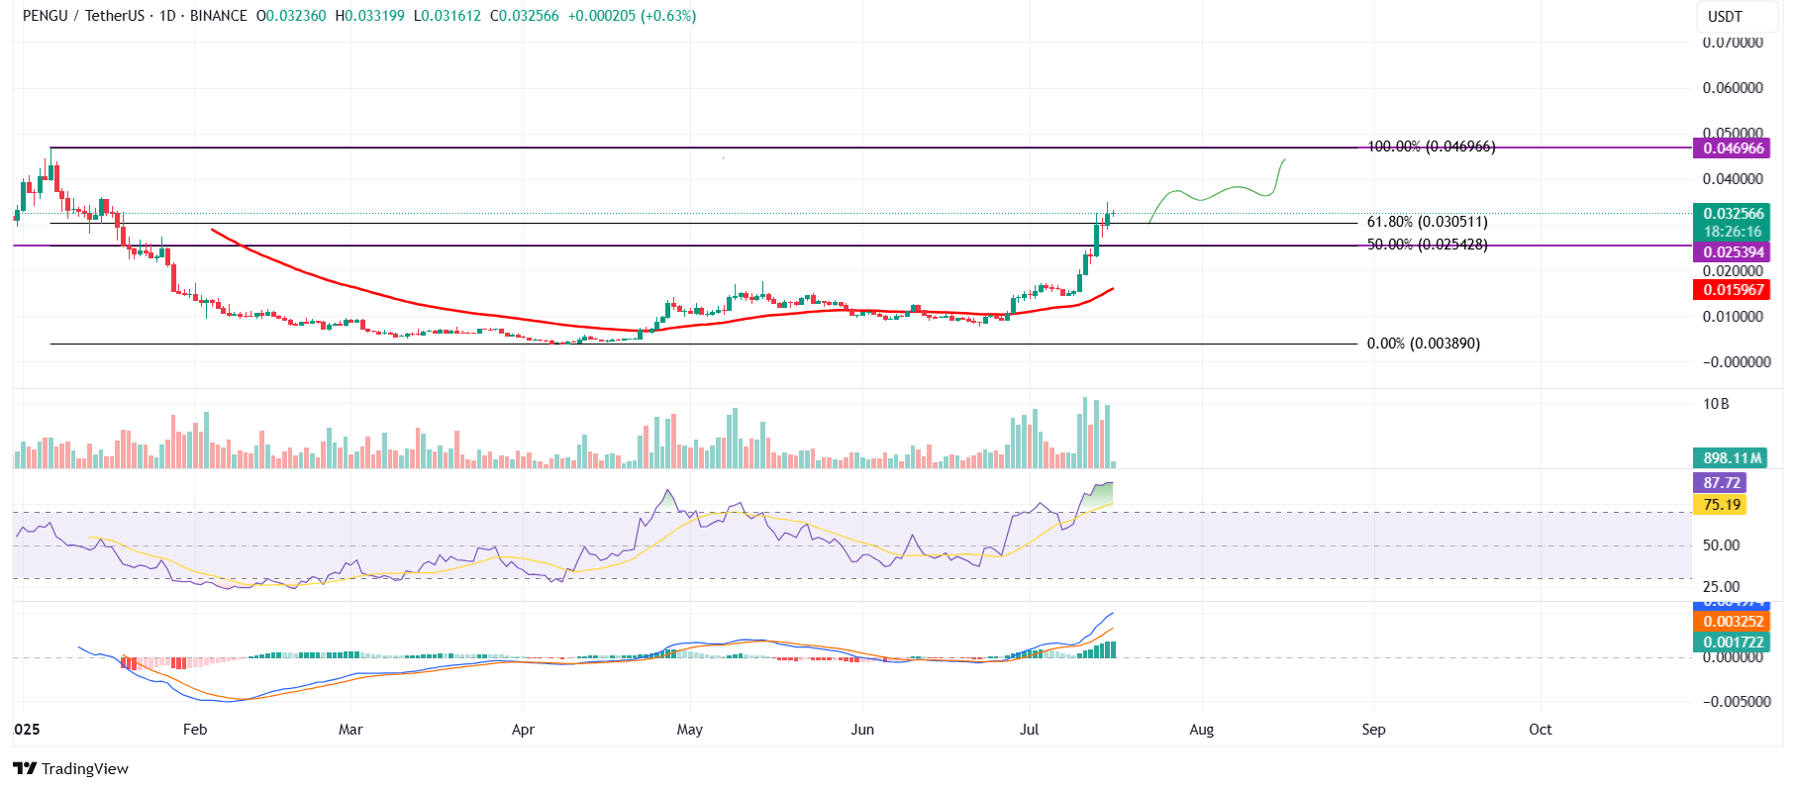Viewport: 1796px width, 790px height.
Task: Select the May label on time axis
Action: [x=689, y=730]
